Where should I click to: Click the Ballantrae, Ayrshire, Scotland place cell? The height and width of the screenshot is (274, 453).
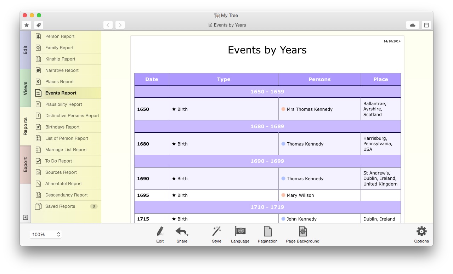pyautogui.click(x=381, y=109)
